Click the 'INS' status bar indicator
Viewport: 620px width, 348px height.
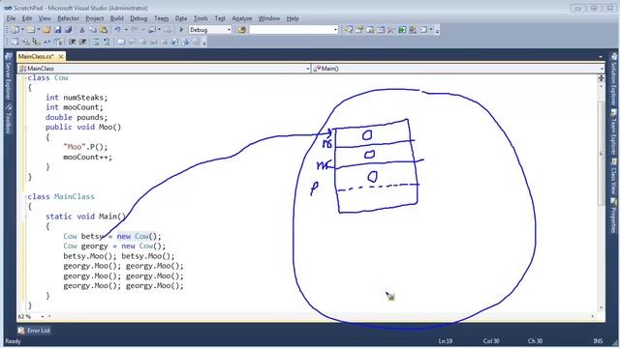tap(598, 341)
